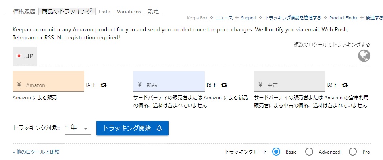The height and width of the screenshot is (160, 383).
Task: Click the 他のロケールと比較 link
Action: (36, 152)
